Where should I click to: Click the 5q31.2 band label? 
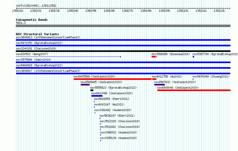coord(21,23)
